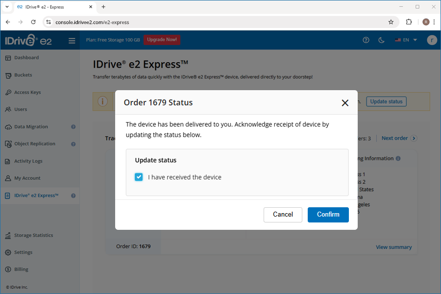Close the IDrive e2 - Express tab
This screenshot has height=294, width=441.
[x=91, y=7]
